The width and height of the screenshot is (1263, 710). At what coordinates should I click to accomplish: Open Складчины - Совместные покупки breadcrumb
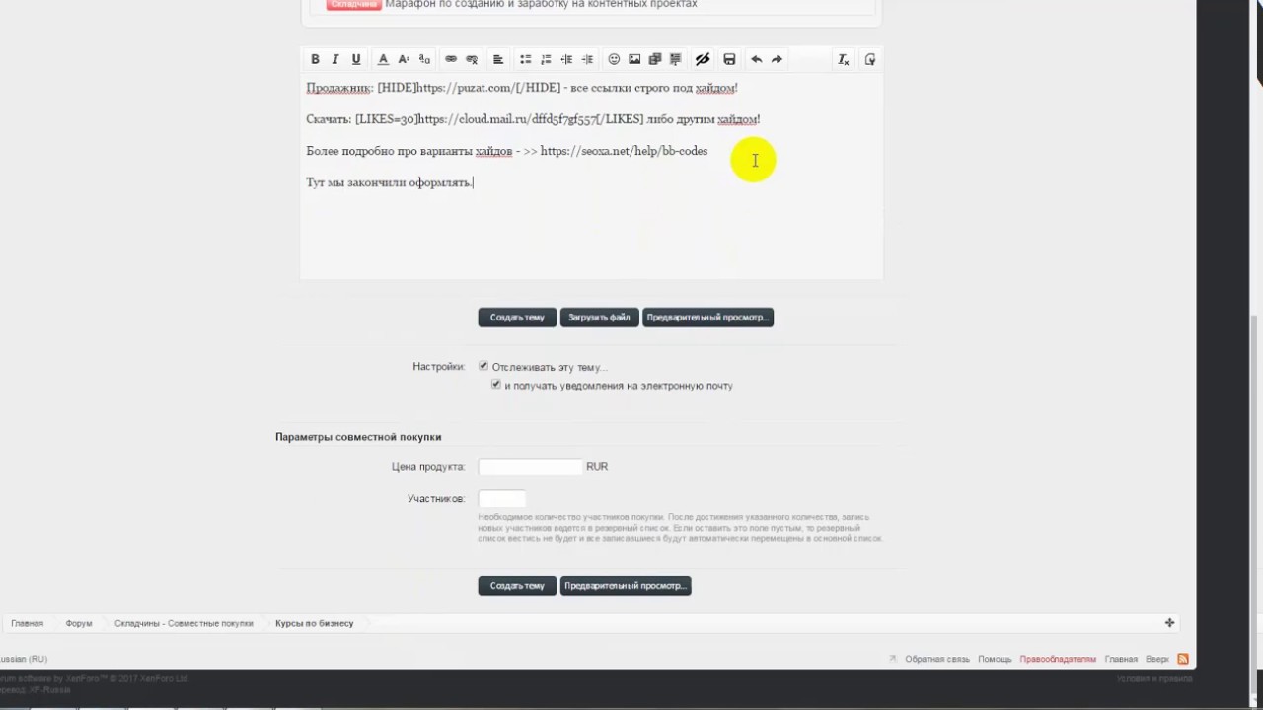[184, 623]
